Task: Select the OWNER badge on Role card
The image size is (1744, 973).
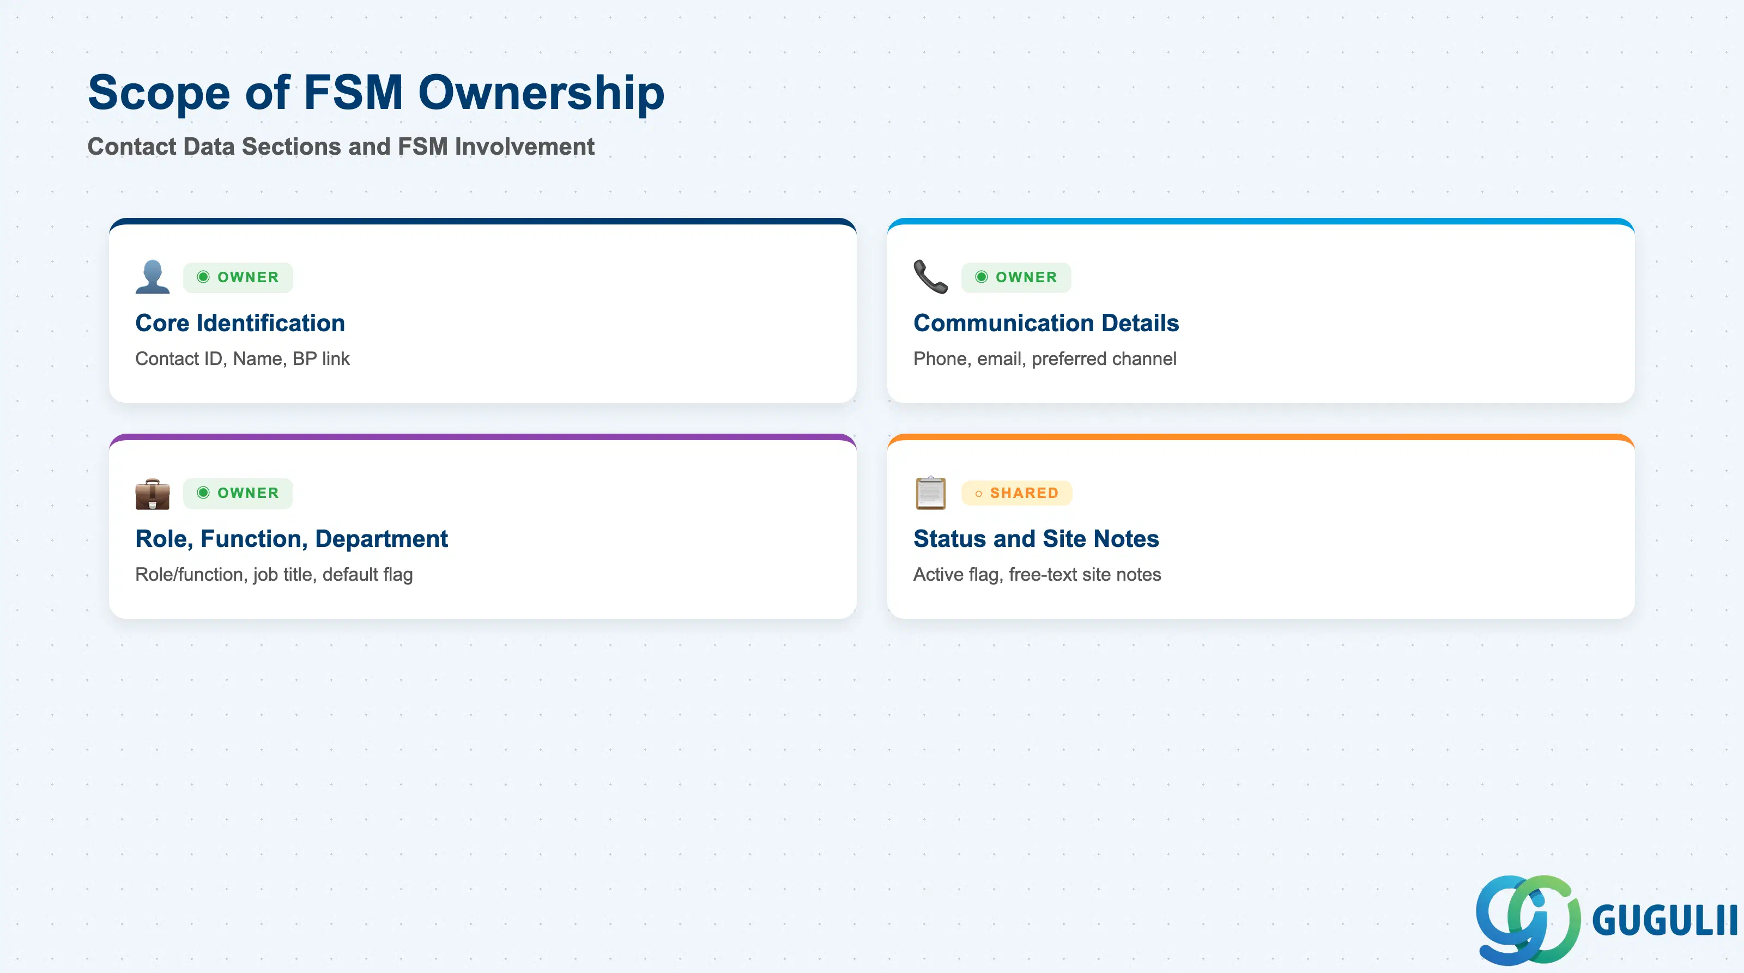Action: (238, 493)
